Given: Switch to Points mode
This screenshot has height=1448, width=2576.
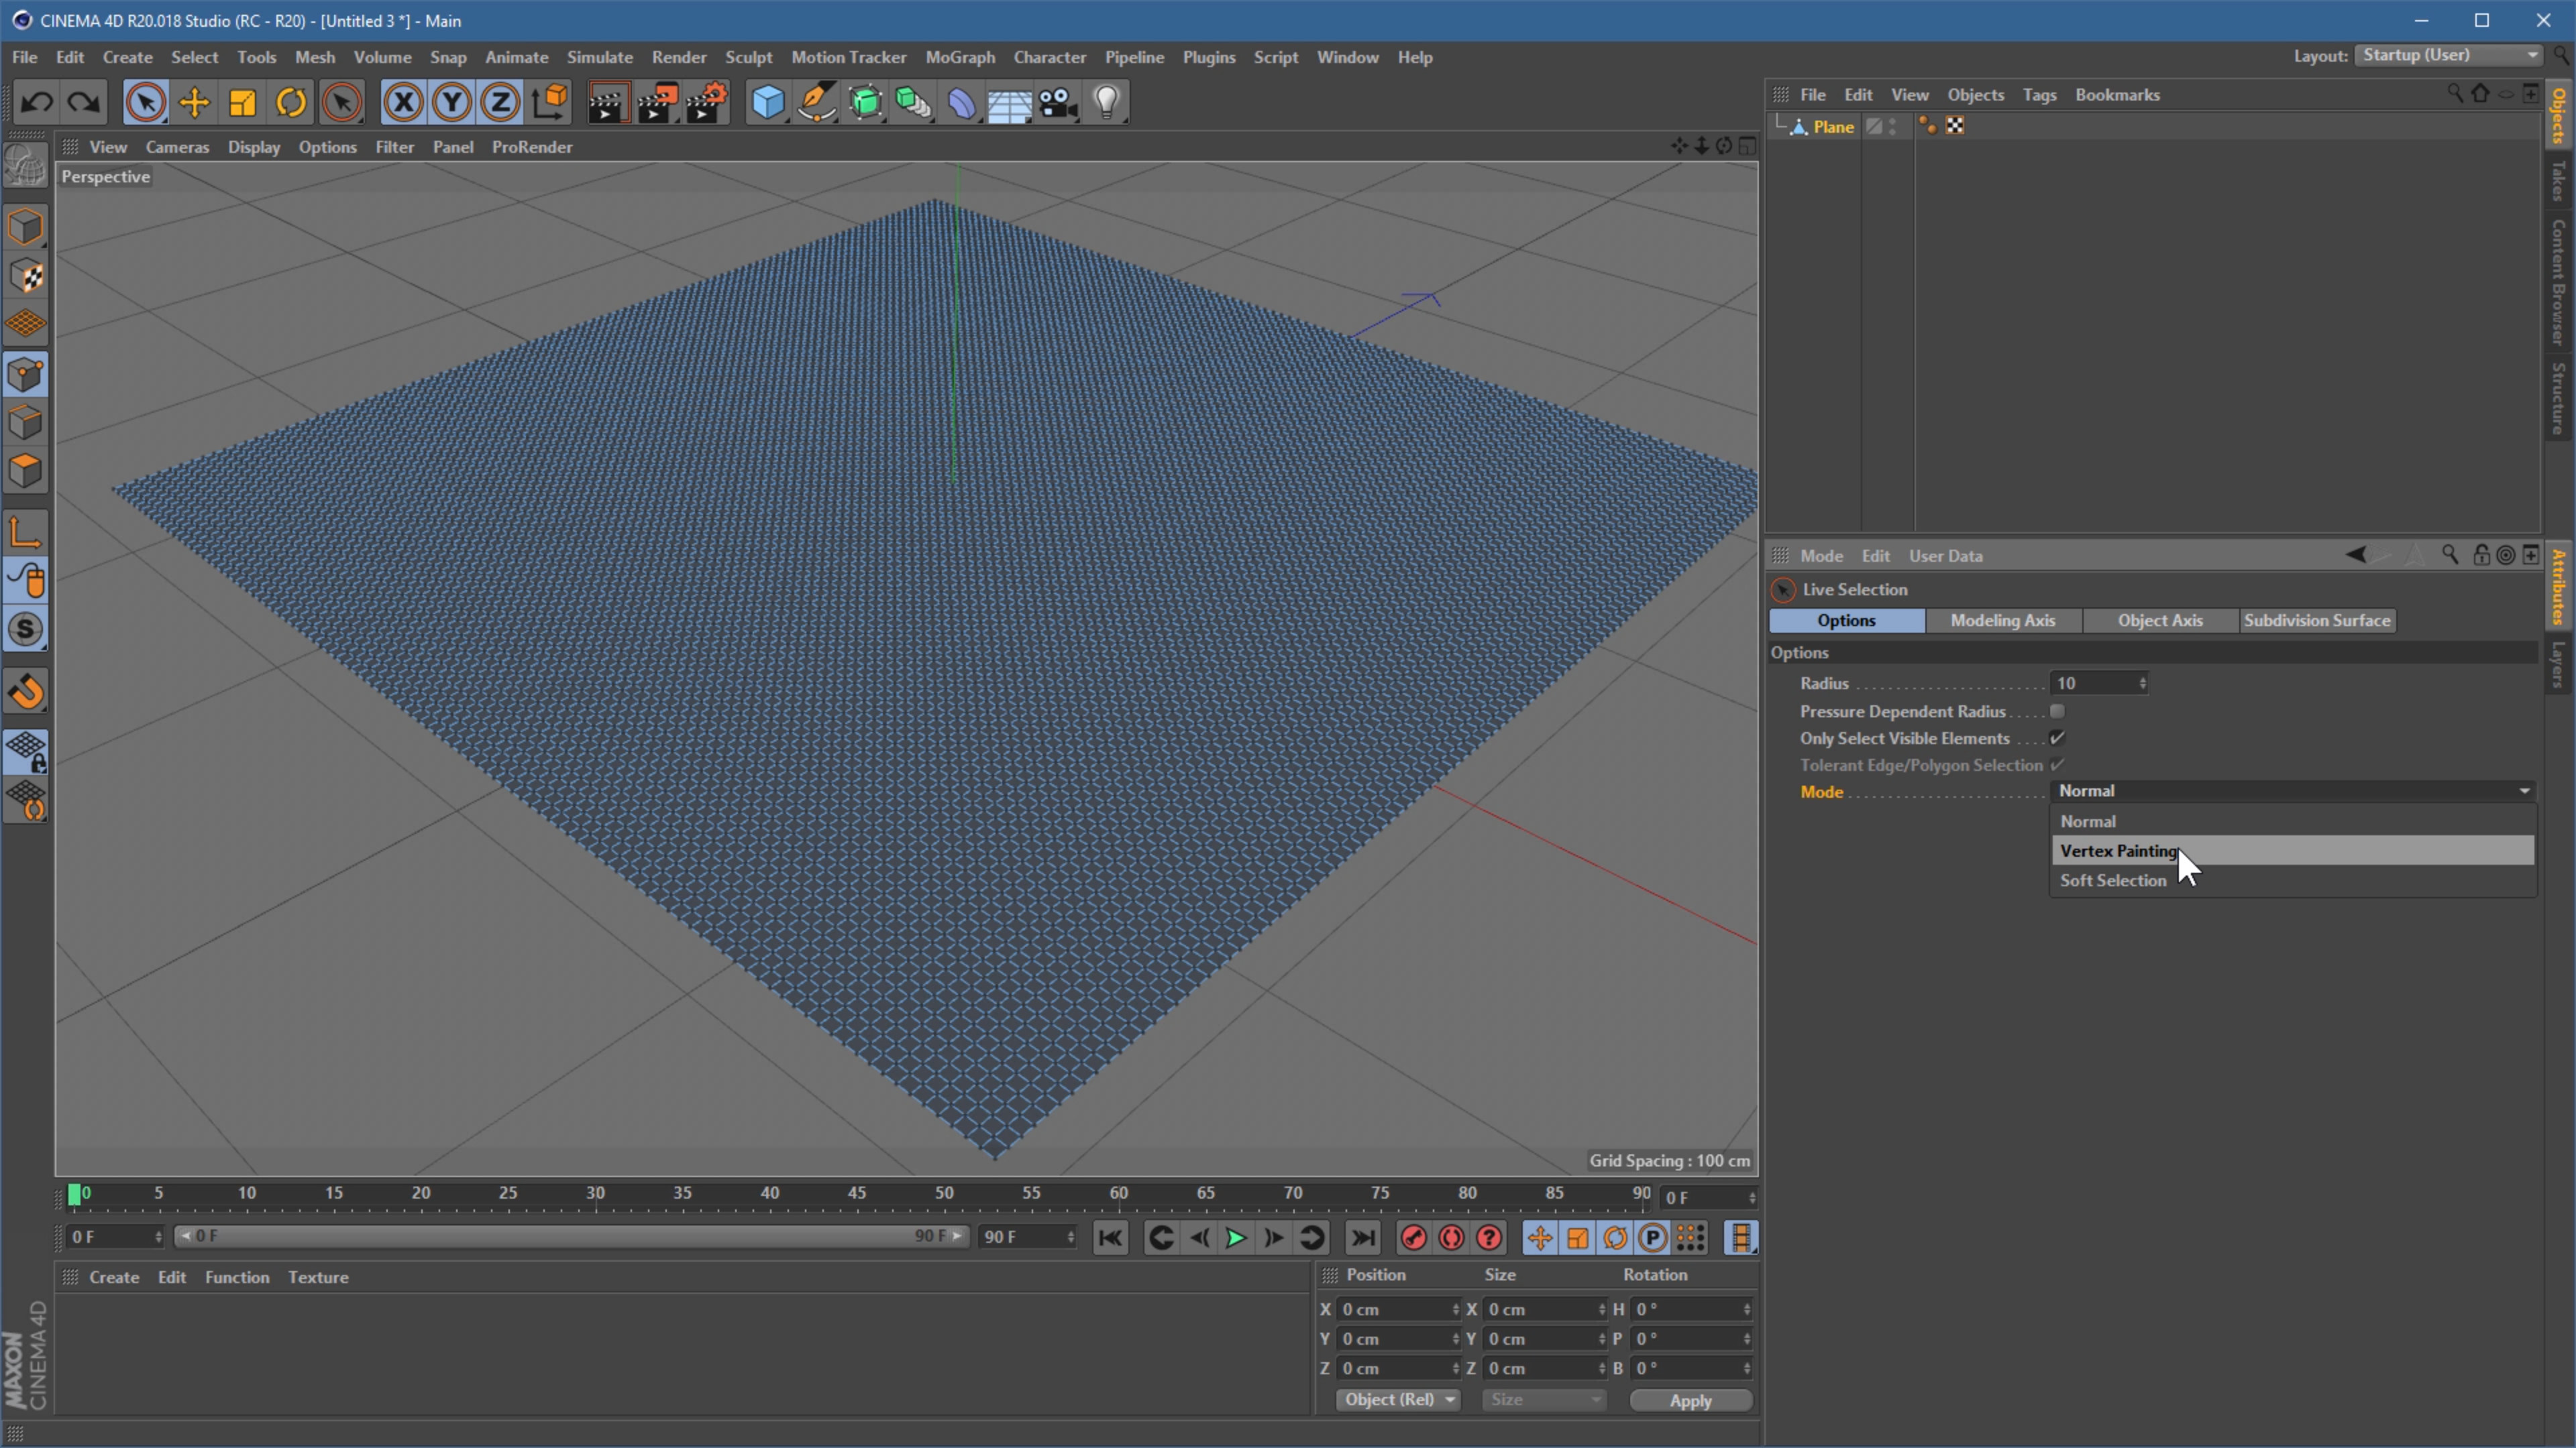Looking at the screenshot, I should pos(26,375).
